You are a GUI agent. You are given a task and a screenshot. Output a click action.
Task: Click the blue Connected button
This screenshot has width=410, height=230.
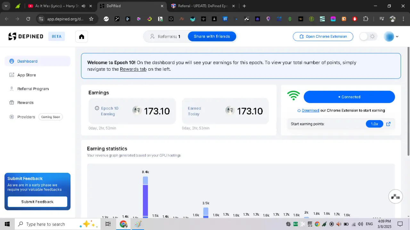[x=349, y=97]
